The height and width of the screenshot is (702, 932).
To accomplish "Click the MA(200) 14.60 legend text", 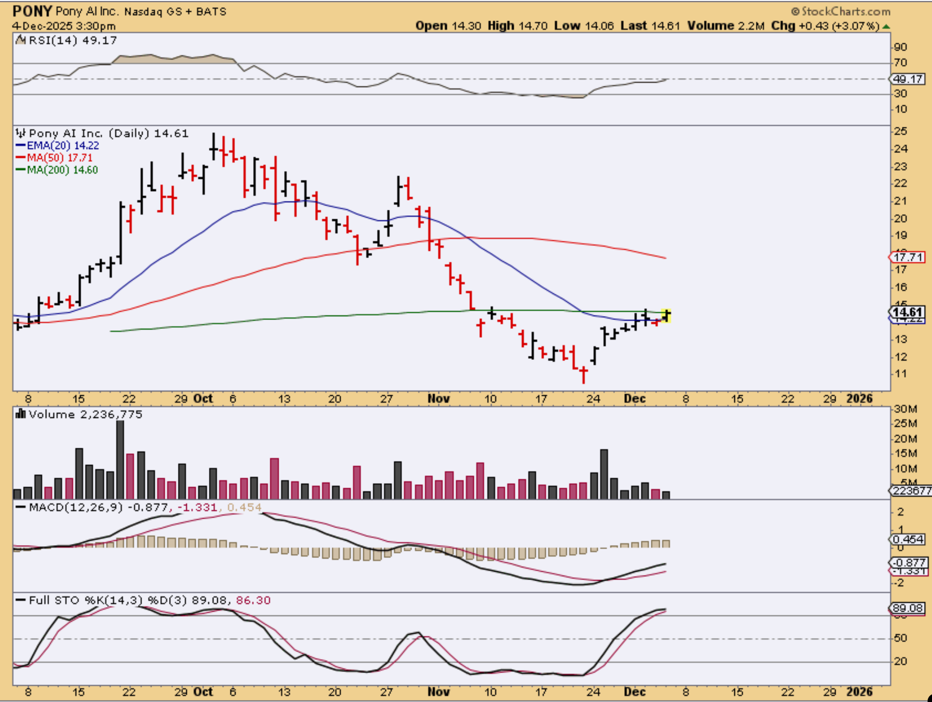I will tap(62, 170).
